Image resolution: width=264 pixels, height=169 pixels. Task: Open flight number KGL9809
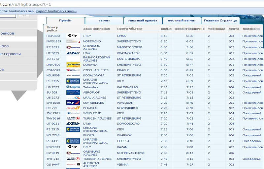[x=53, y=75]
